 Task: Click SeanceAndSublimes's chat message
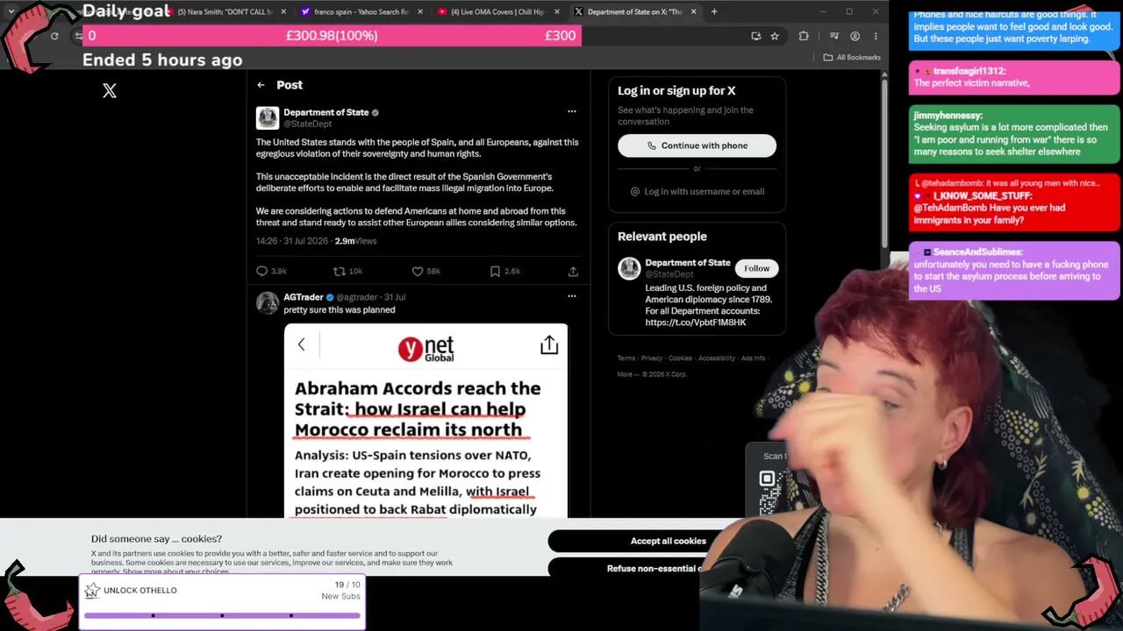pyautogui.click(x=1014, y=271)
